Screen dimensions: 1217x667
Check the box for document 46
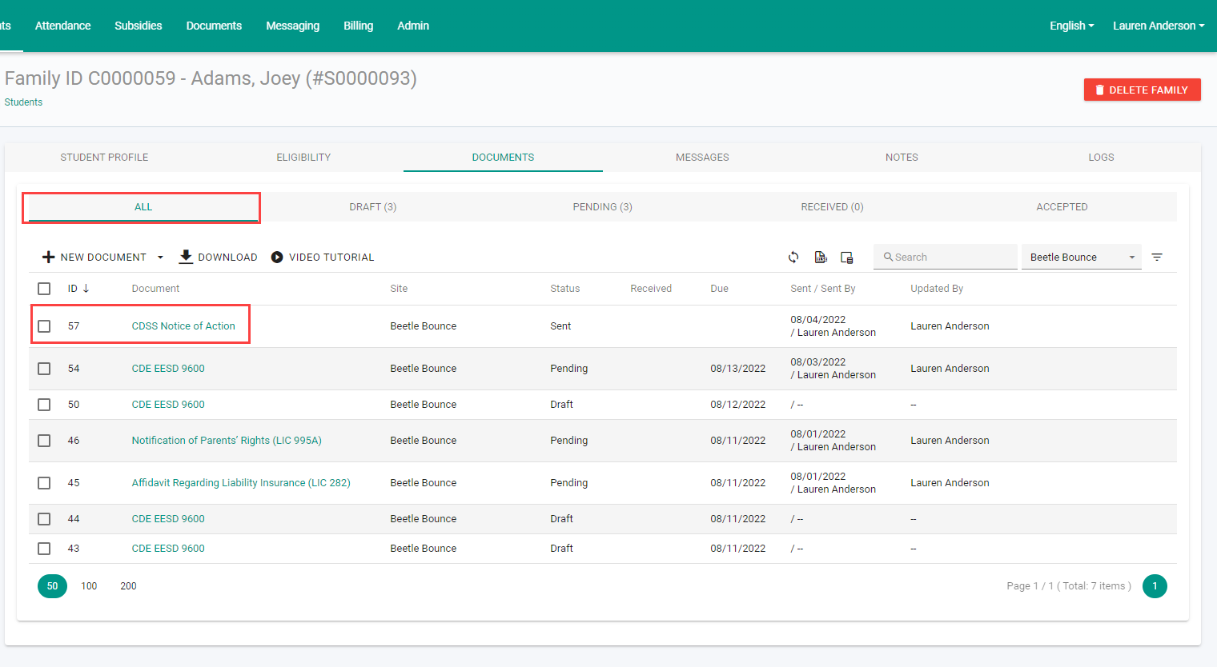pos(44,441)
